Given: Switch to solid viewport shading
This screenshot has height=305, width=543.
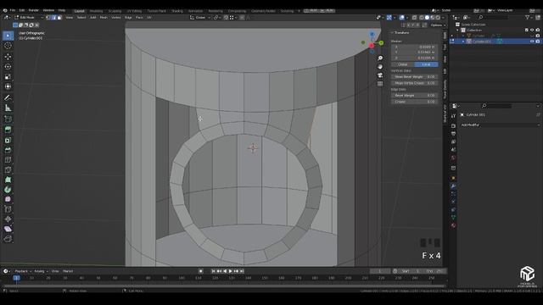Looking at the screenshot, I should click(427, 17).
